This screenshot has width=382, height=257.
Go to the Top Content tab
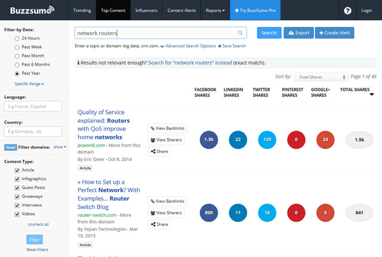pos(113,10)
